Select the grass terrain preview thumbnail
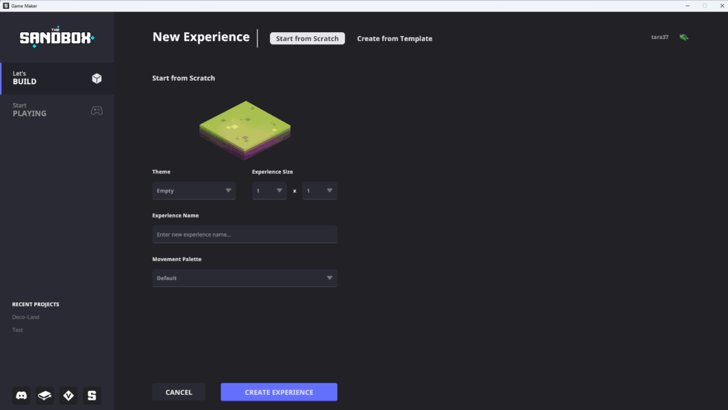 pyautogui.click(x=244, y=131)
